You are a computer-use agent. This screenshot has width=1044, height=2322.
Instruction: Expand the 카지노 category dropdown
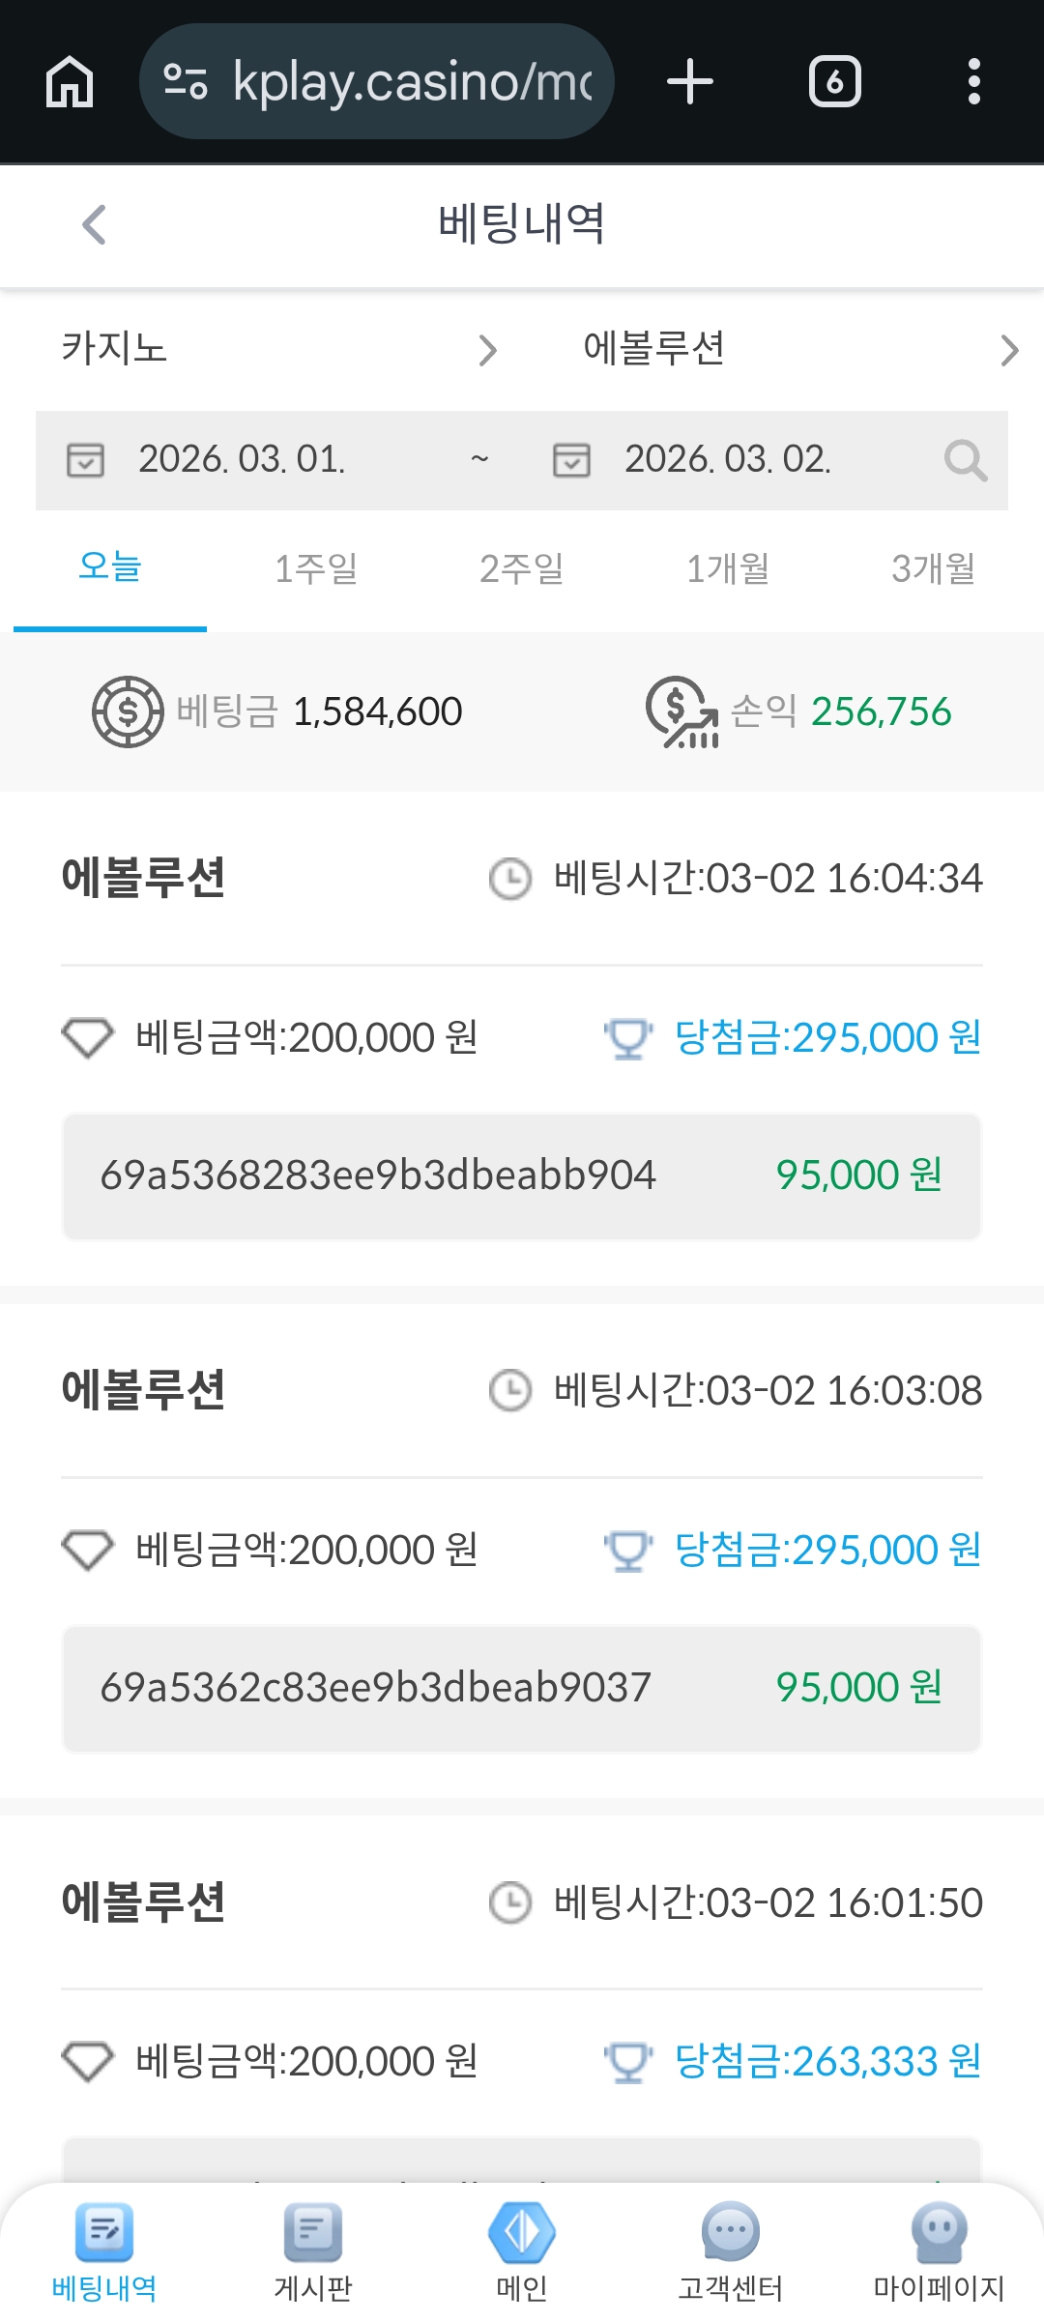point(278,349)
